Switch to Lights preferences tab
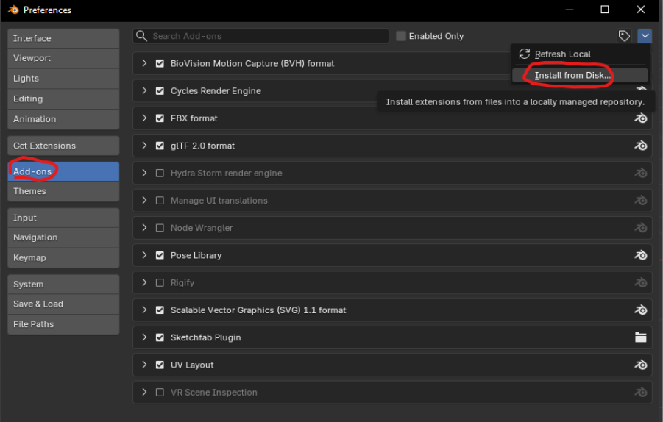The width and height of the screenshot is (663, 422). [x=63, y=79]
